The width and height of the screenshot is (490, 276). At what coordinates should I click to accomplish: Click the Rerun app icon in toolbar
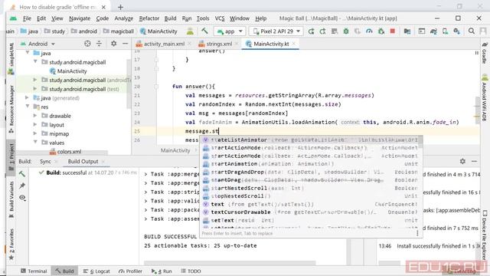pos(311,31)
